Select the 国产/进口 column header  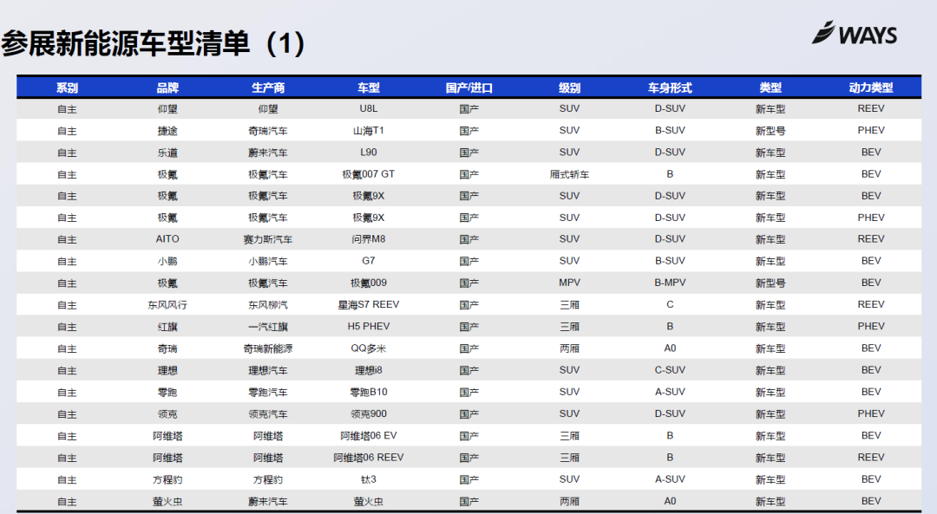coord(469,88)
